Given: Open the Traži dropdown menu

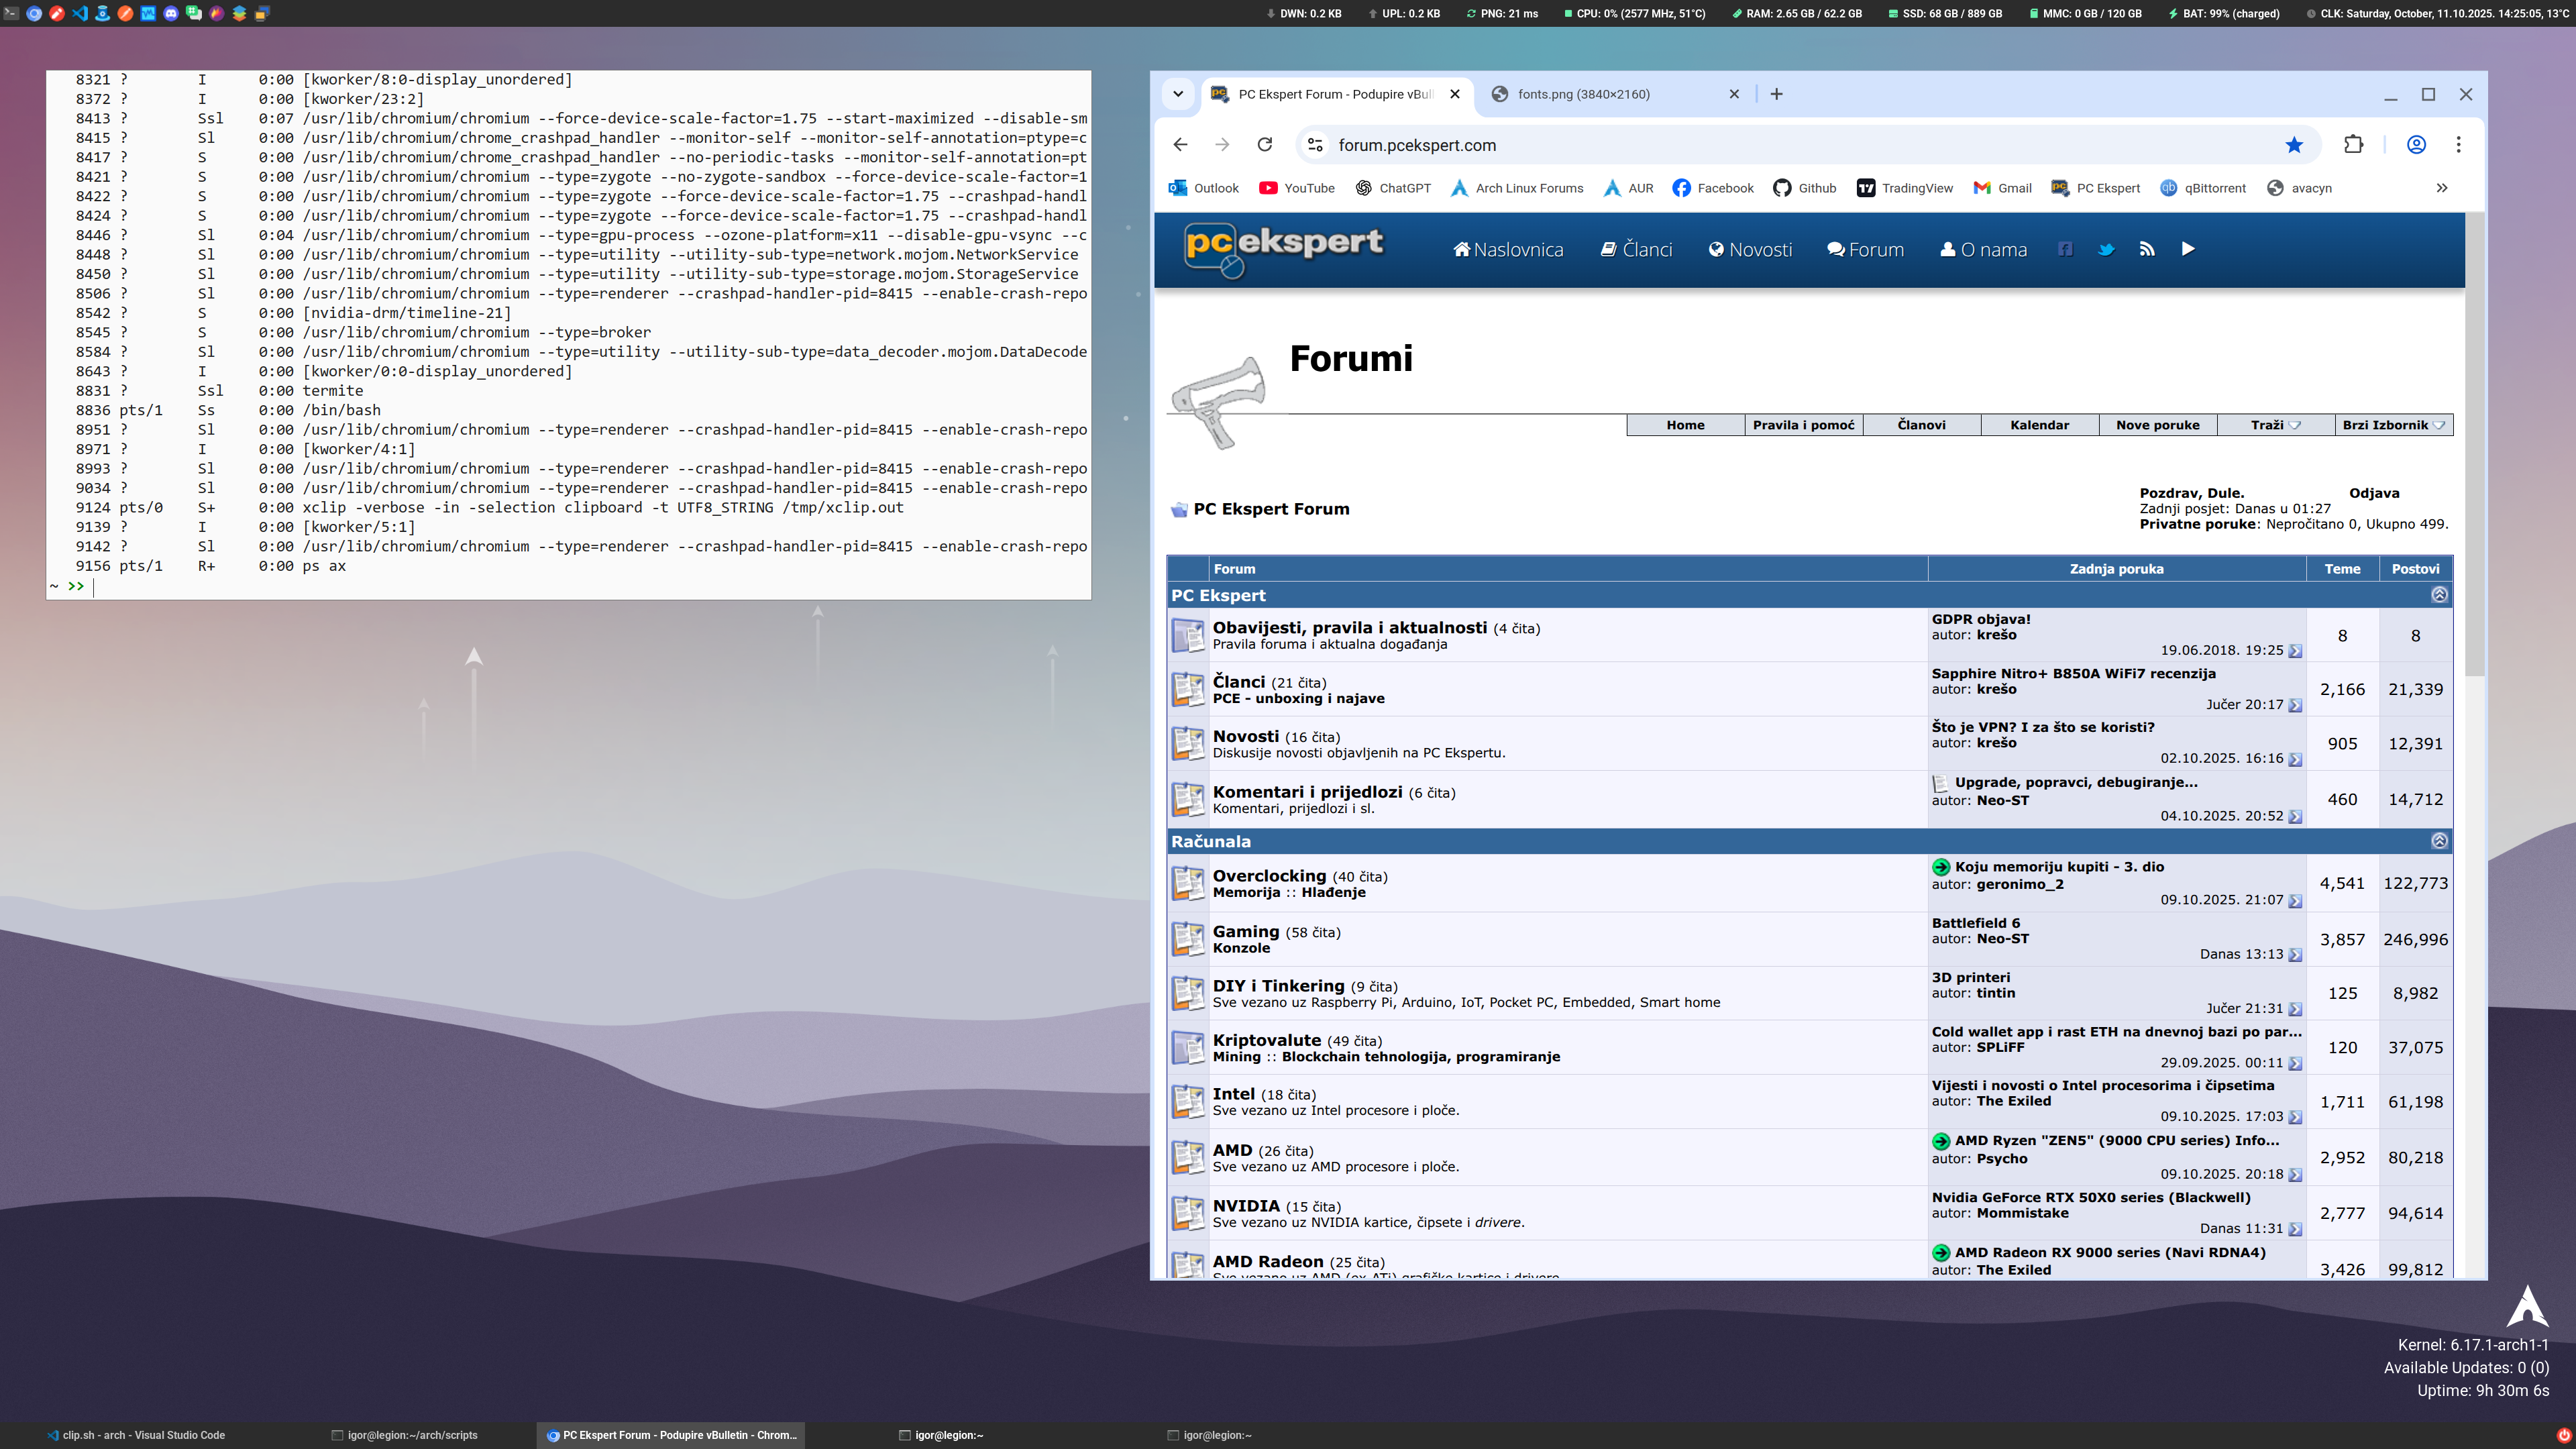Looking at the screenshot, I should point(2275,425).
